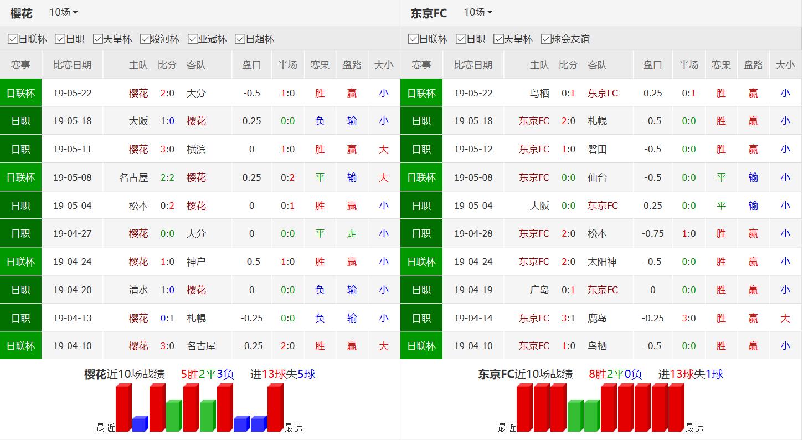Click 盘口 column header in 东京FC table
The image size is (803, 440).
(652, 65)
